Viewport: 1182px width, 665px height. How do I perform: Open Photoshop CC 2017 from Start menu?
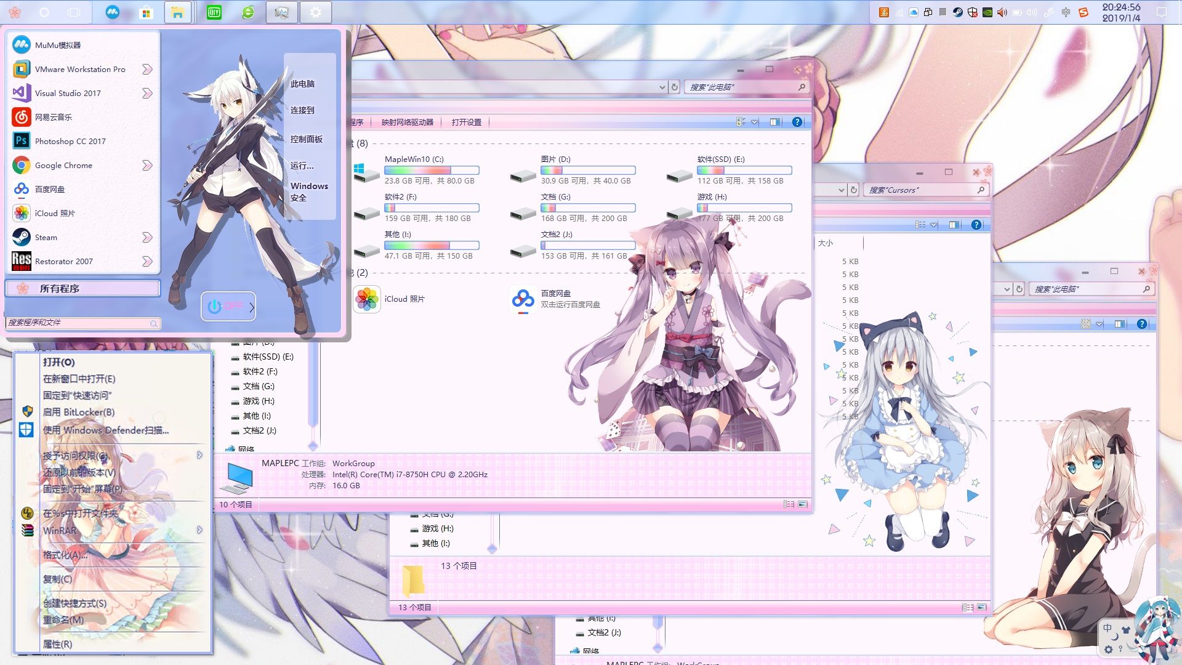point(82,141)
